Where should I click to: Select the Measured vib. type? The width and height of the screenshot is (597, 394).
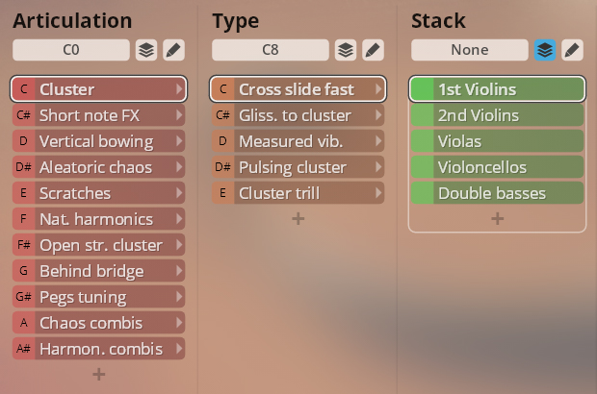point(298,141)
